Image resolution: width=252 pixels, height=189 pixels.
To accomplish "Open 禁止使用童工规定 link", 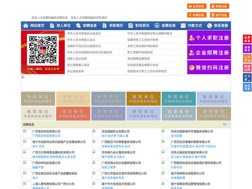I will 78,65.
